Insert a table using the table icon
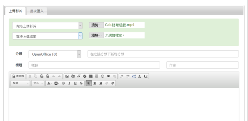 pyautogui.click(x=91, y=76)
